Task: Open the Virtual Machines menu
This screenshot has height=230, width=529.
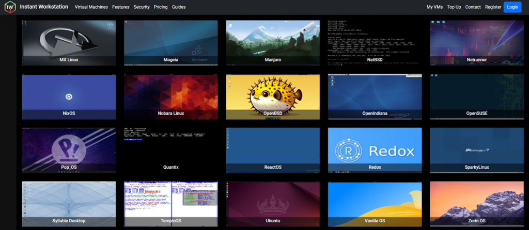Action: click(x=91, y=7)
